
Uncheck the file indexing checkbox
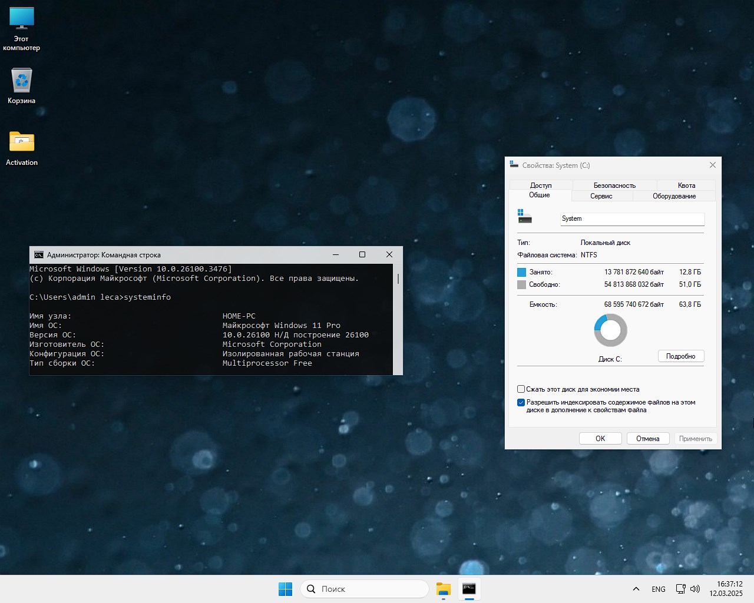(x=521, y=403)
